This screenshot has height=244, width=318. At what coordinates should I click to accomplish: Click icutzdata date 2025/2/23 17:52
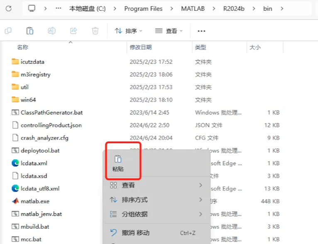[151, 61]
